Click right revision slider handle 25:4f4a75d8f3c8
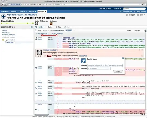The height and width of the screenshot is (118, 147). (57, 35)
